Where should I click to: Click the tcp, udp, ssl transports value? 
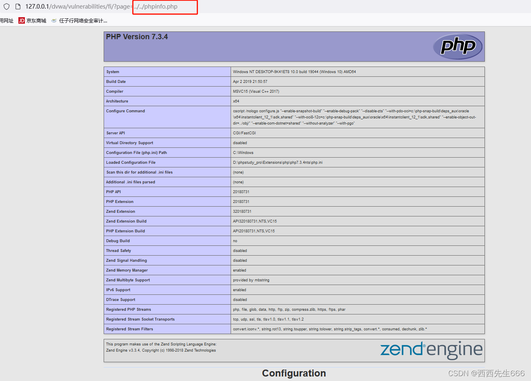[268, 319]
